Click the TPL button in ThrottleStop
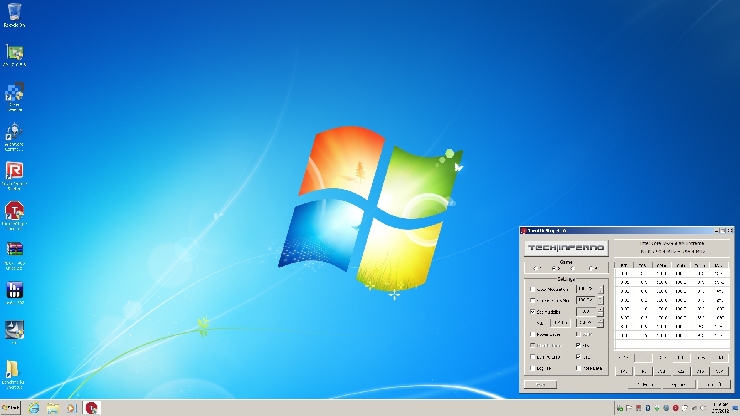The height and width of the screenshot is (416, 740). (x=643, y=371)
